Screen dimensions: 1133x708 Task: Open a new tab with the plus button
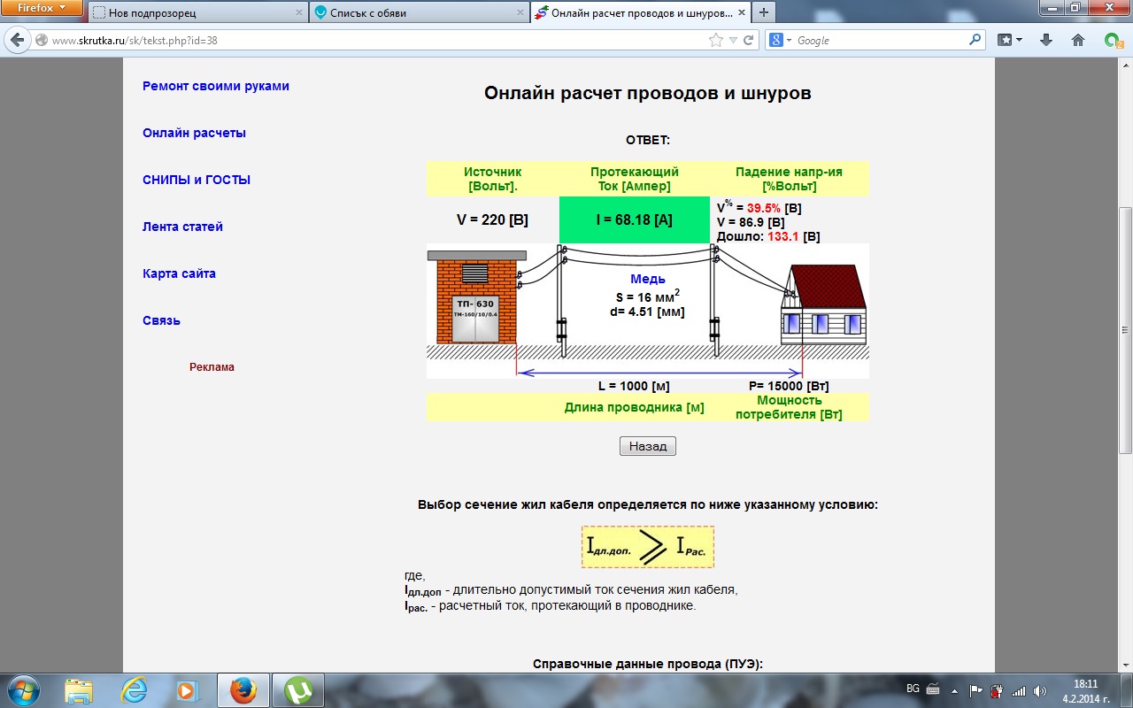[763, 12]
